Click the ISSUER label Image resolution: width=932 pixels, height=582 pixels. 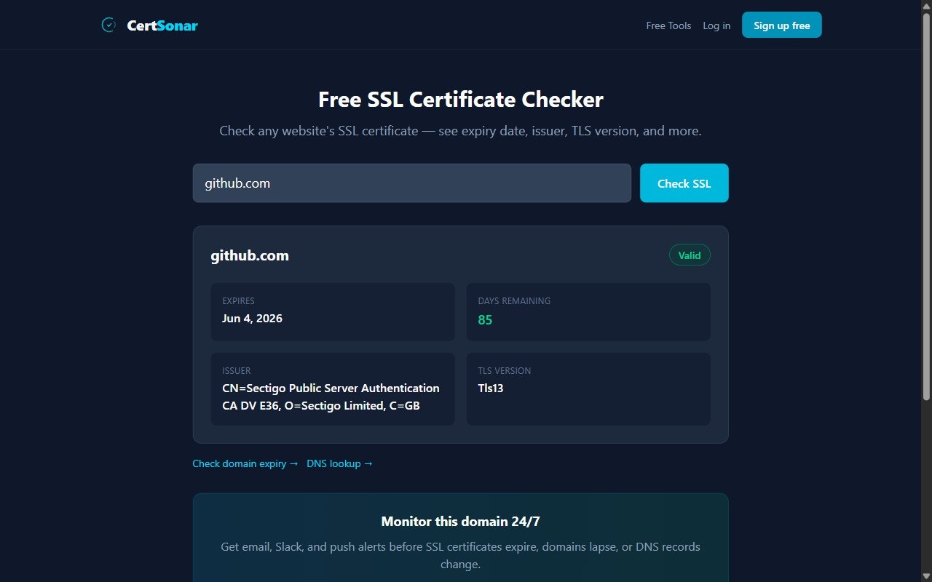tap(237, 371)
